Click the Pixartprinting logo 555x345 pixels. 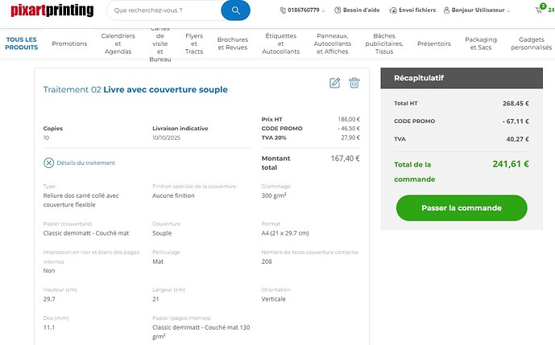(x=52, y=11)
